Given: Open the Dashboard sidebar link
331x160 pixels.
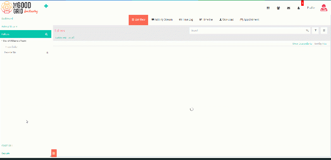Looking at the screenshot, I should point(7,19).
